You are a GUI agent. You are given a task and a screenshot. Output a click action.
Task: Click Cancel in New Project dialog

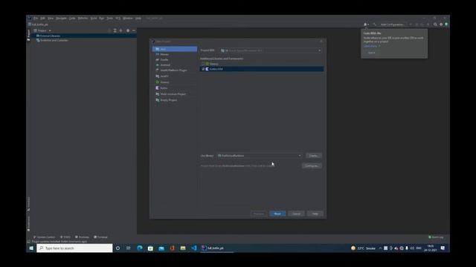click(296, 214)
